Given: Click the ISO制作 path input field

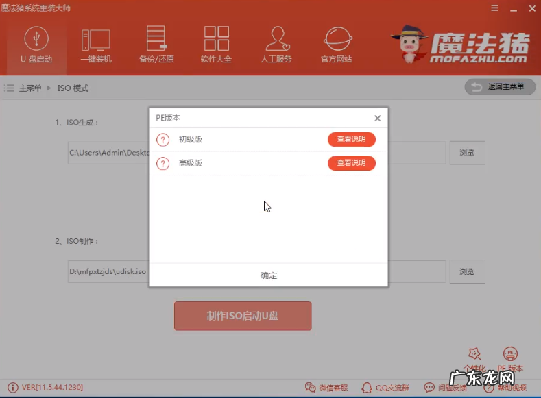Looking at the screenshot, I should (256, 271).
